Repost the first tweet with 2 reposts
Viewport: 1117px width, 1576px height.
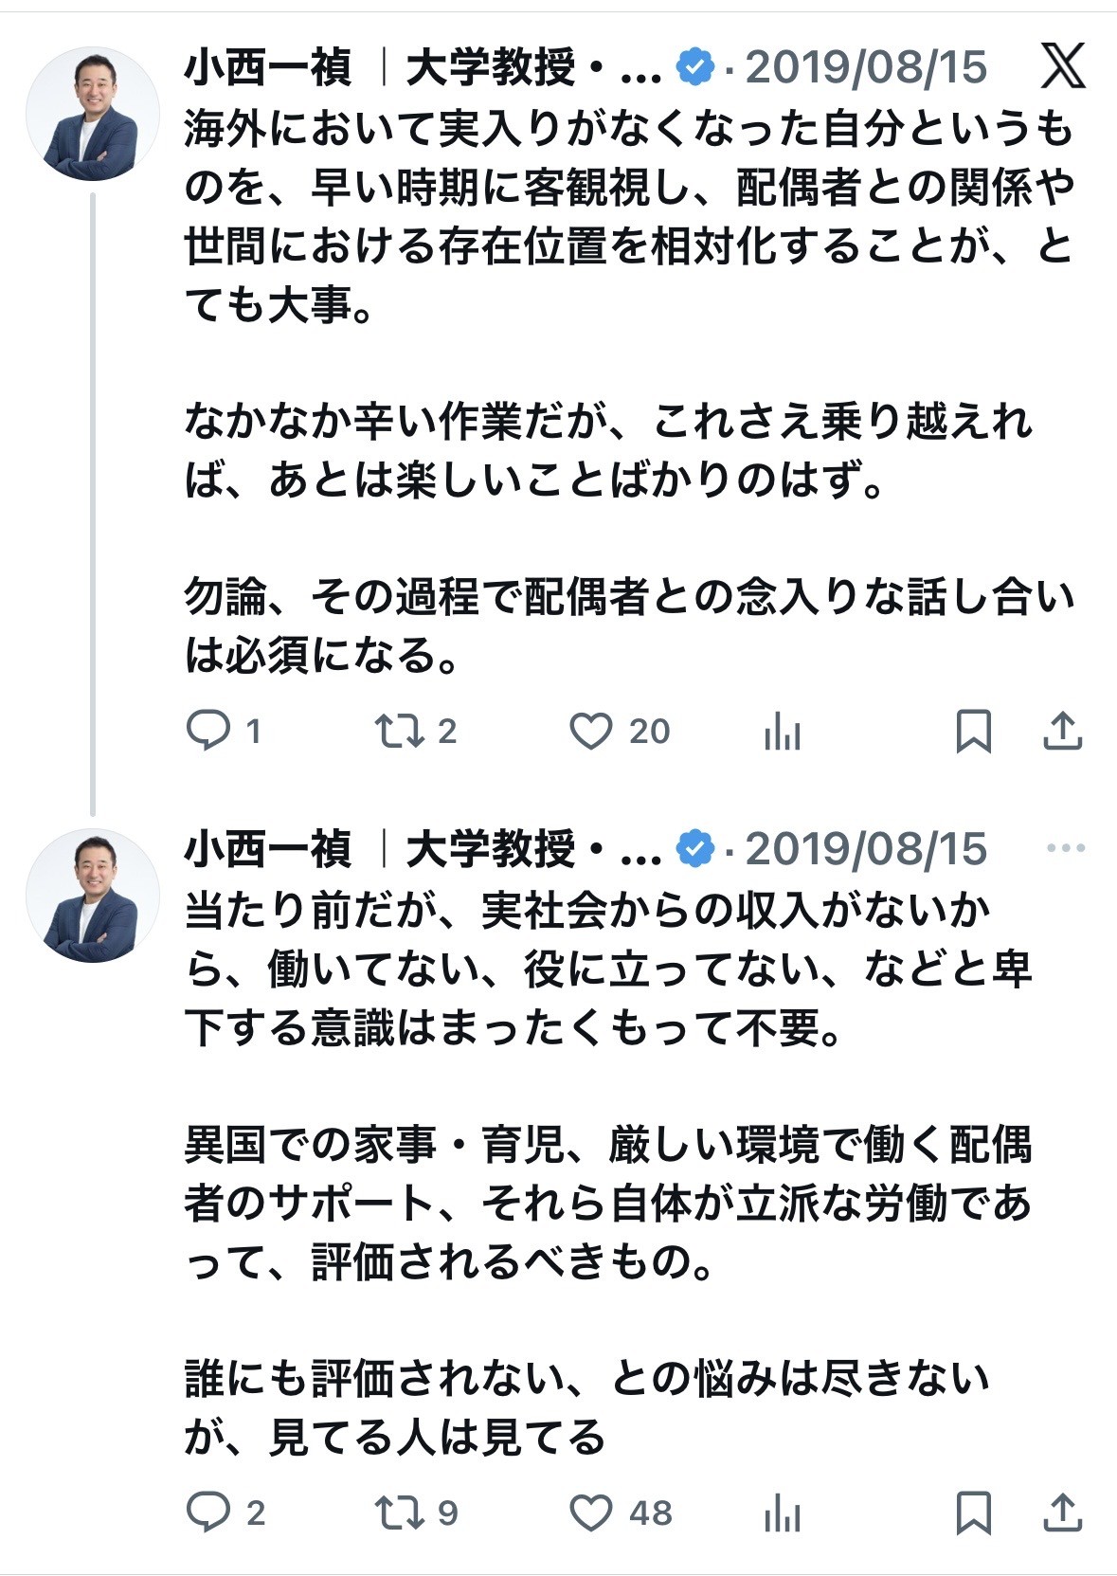(398, 731)
